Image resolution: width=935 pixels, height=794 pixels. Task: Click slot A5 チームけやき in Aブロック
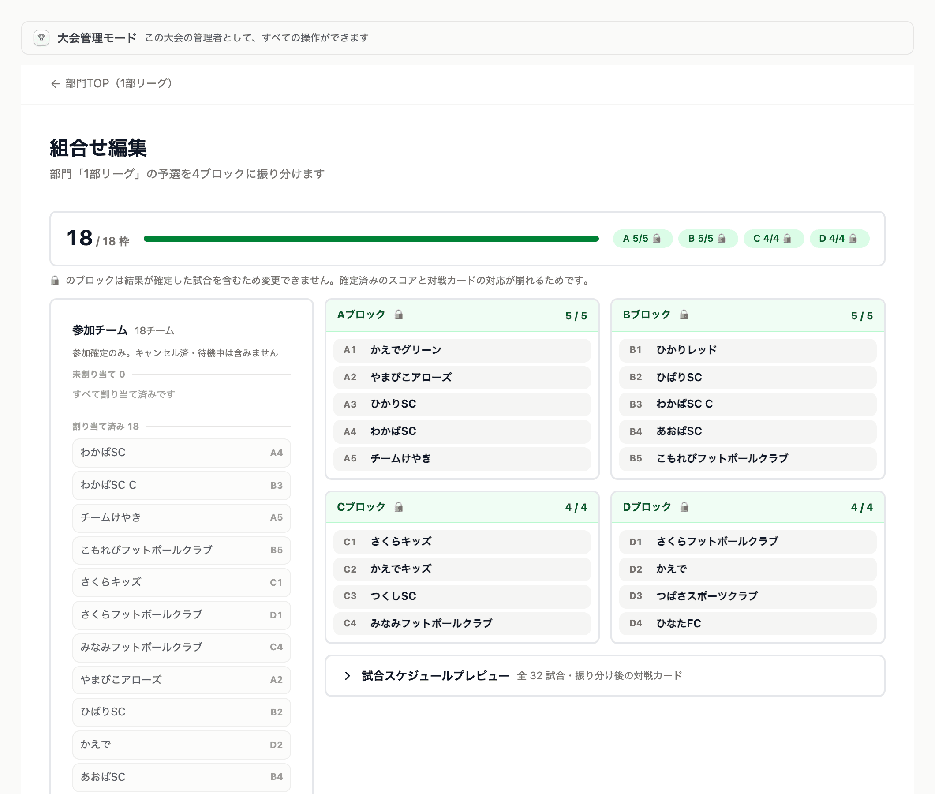click(x=462, y=459)
